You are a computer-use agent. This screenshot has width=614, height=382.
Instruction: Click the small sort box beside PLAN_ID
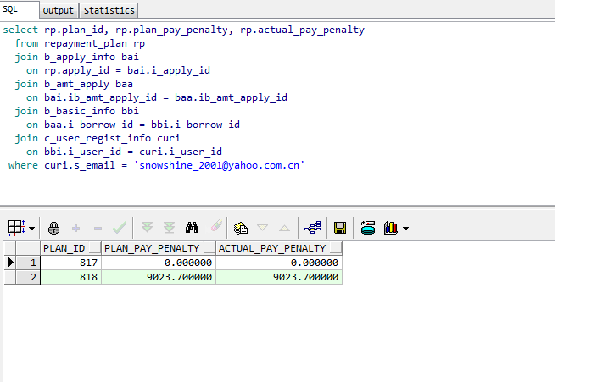[x=95, y=248]
